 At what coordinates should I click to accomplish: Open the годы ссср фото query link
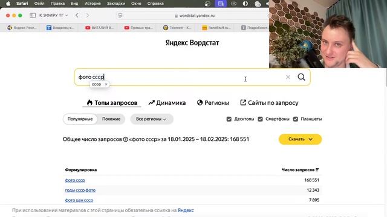click(80, 190)
